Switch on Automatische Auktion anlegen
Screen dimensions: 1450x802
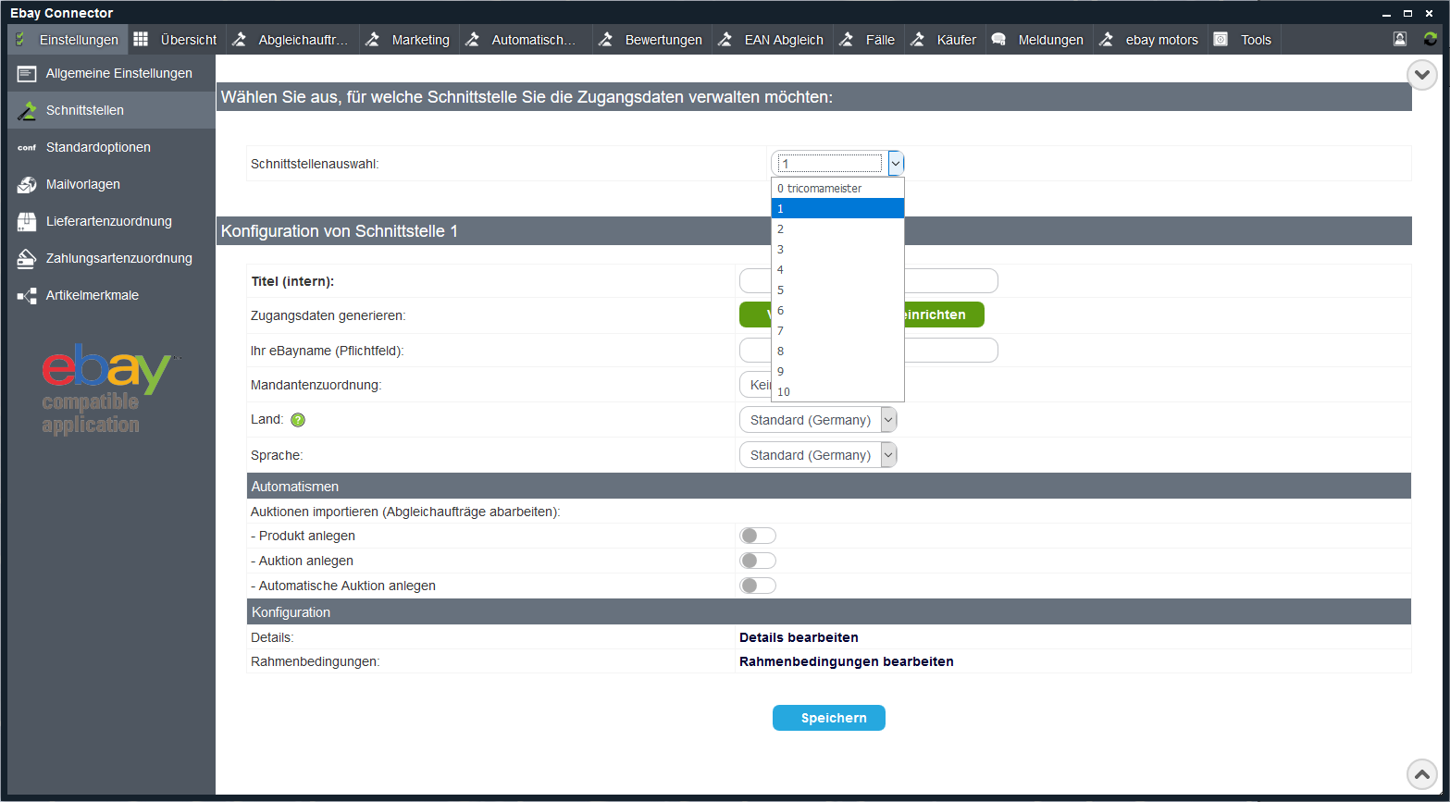point(757,586)
